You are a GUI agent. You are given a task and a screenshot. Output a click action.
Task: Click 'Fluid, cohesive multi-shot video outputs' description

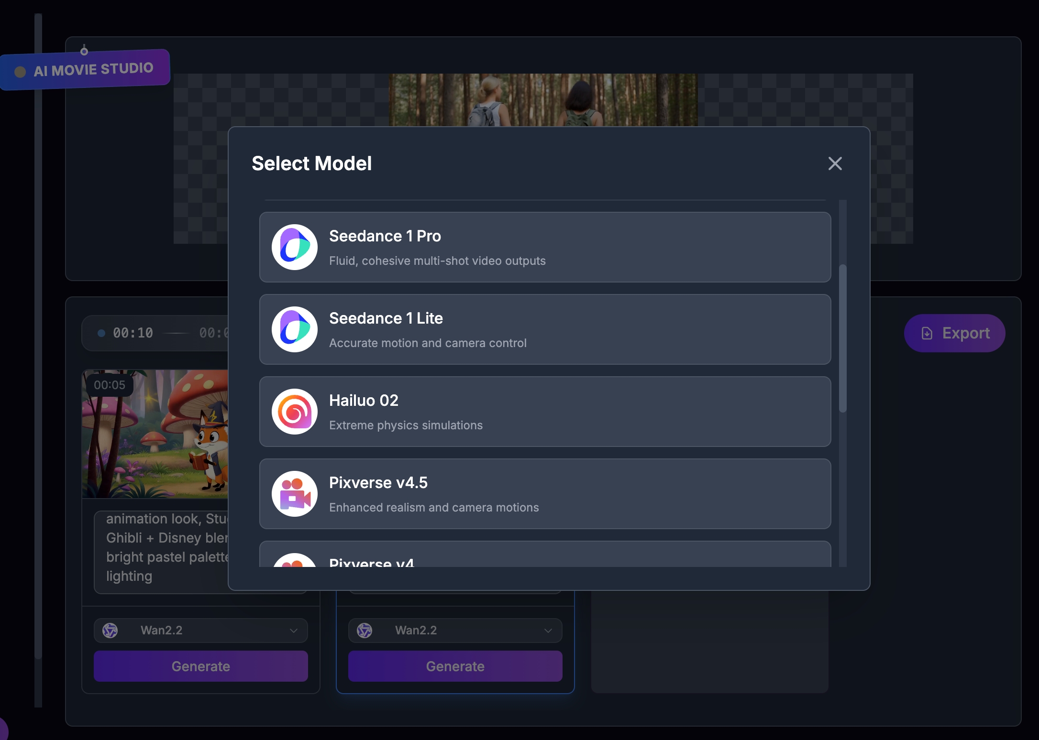(x=437, y=261)
